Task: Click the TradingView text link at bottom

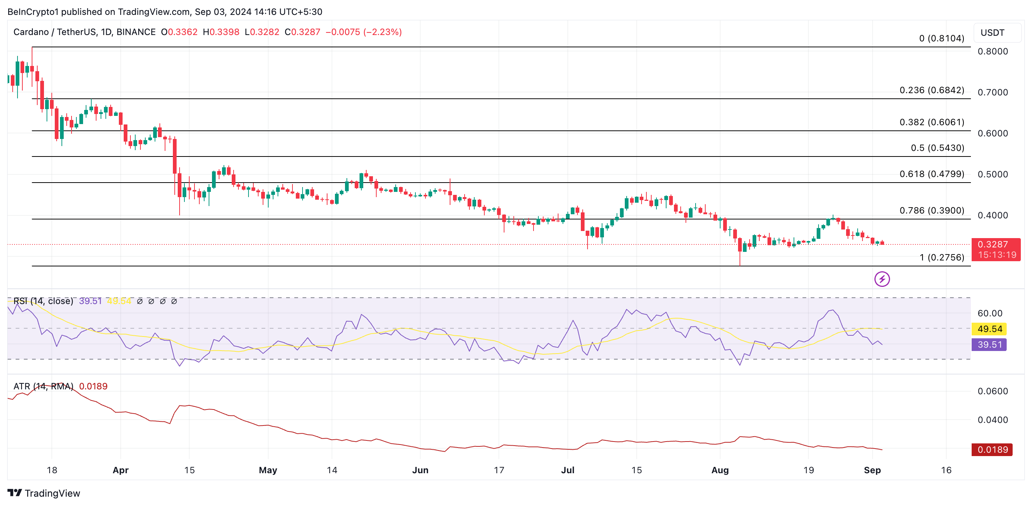Action: coord(52,493)
